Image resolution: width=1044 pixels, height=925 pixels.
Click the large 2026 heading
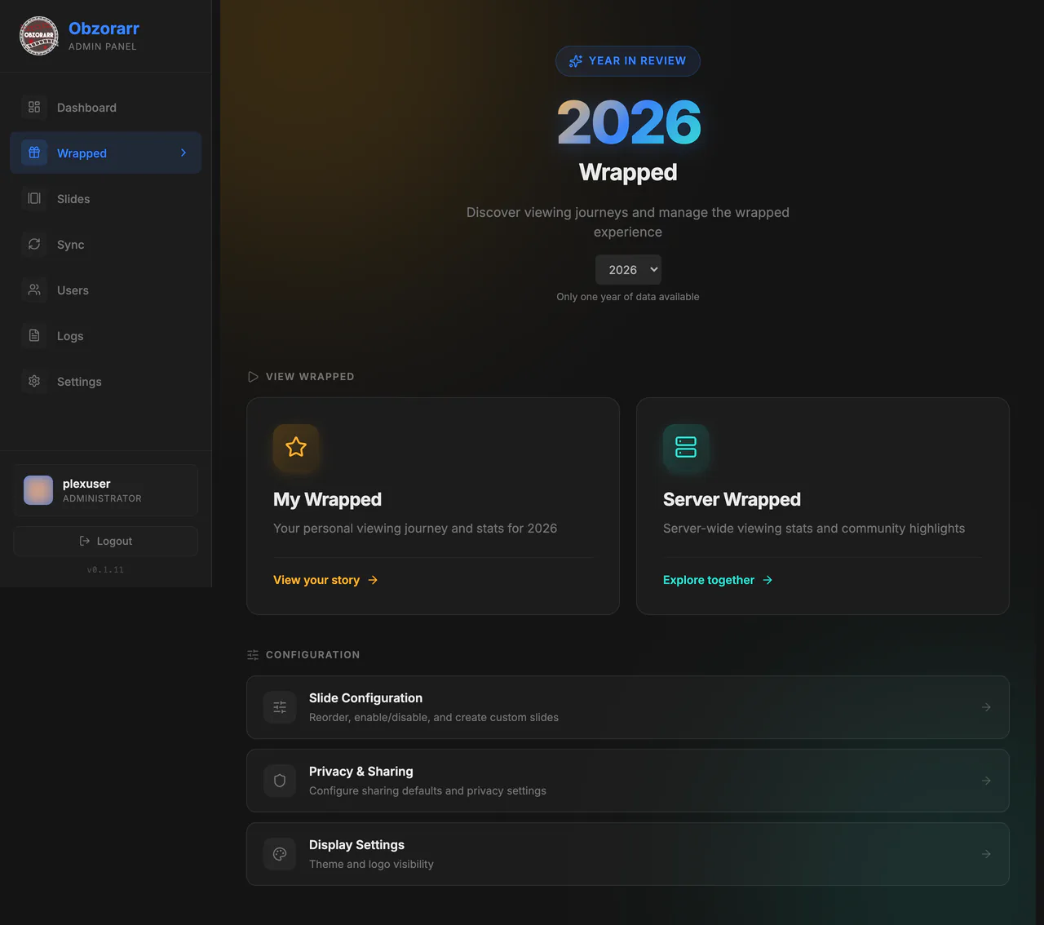pos(628,123)
